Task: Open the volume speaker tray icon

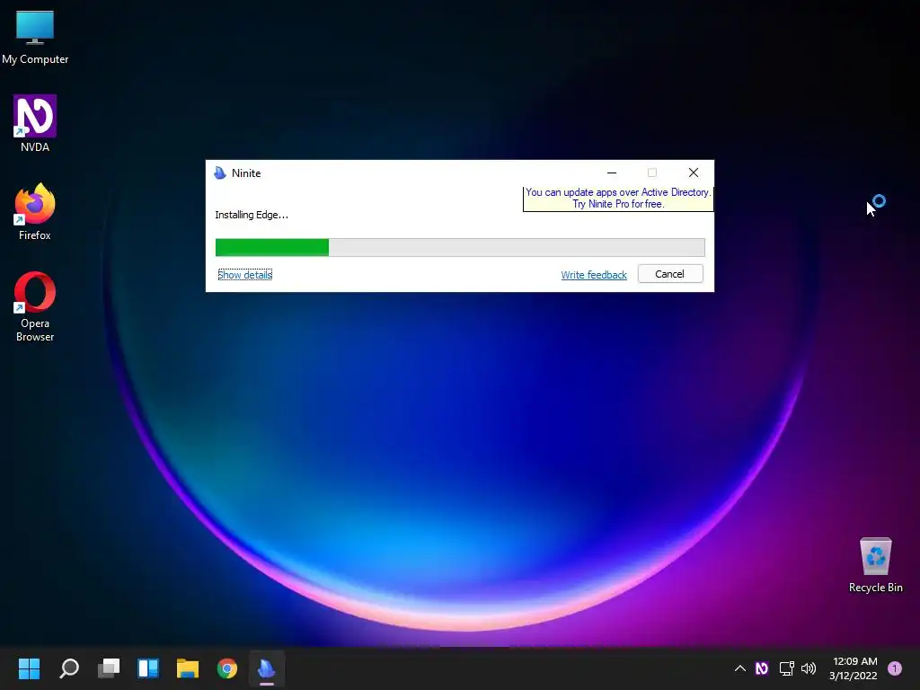Action: (809, 668)
